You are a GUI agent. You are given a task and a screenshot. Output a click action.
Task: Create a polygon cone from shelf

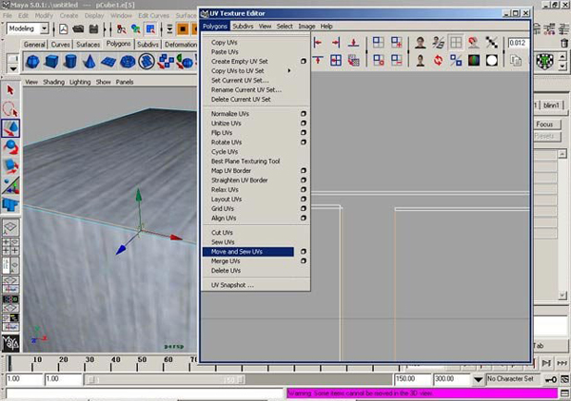[89, 62]
